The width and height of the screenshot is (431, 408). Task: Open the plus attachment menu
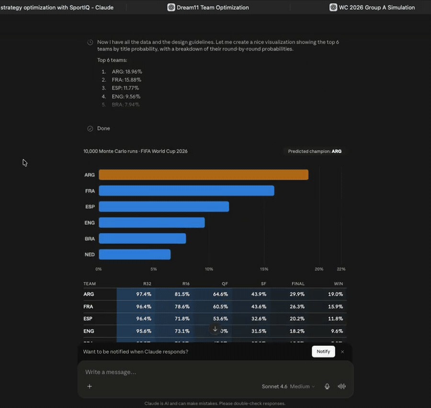(90, 386)
